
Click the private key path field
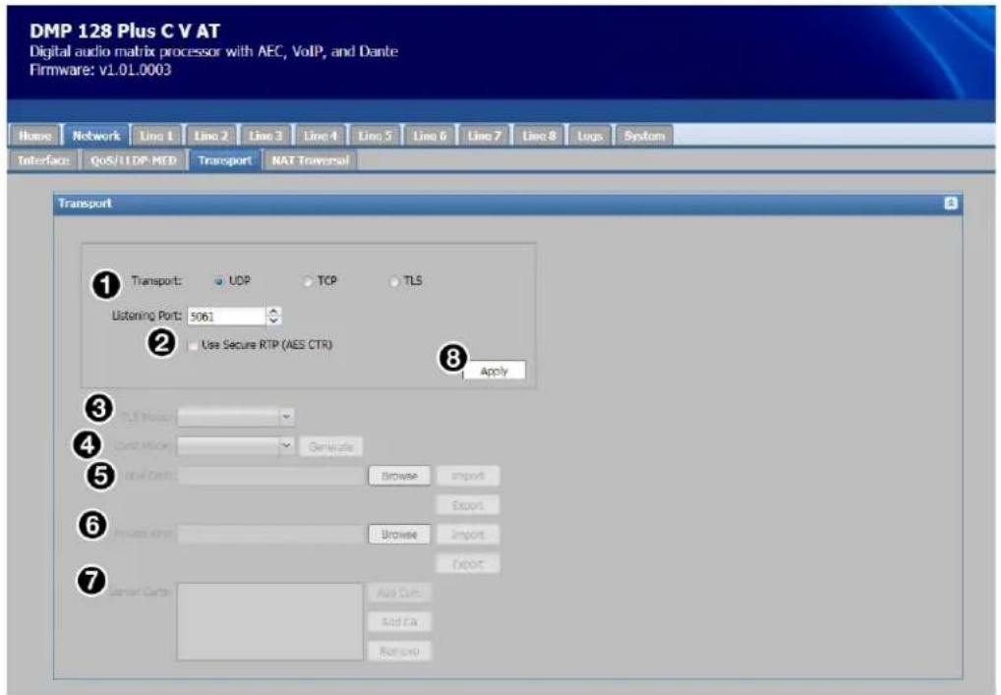(x=270, y=535)
